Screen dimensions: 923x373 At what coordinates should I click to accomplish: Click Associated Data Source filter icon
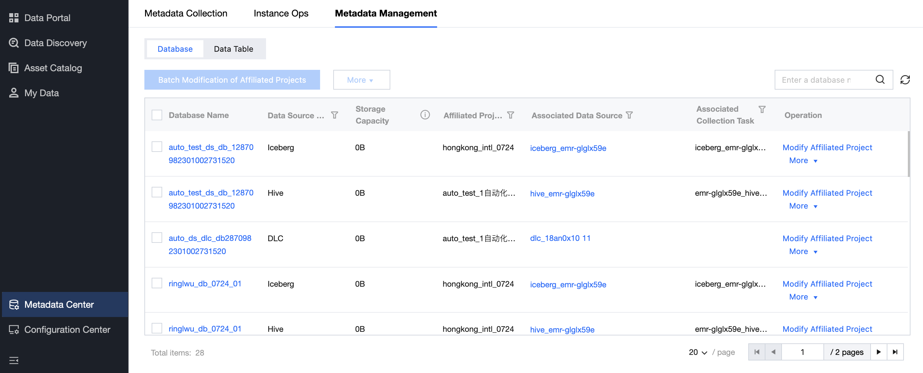pyautogui.click(x=629, y=115)
